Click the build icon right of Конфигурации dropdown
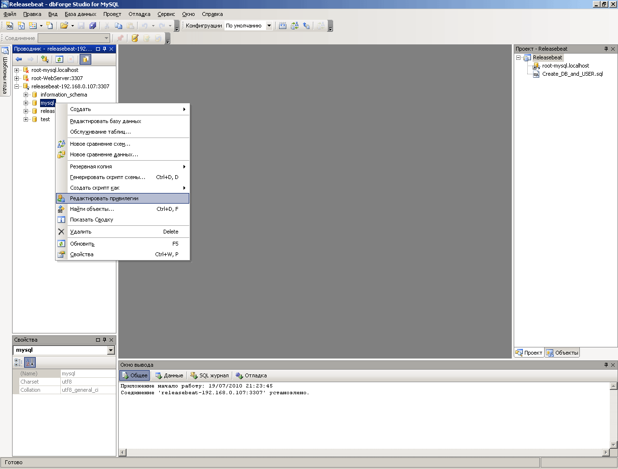The width and height of the screenshot is (618, 469). tap(283, 26)
